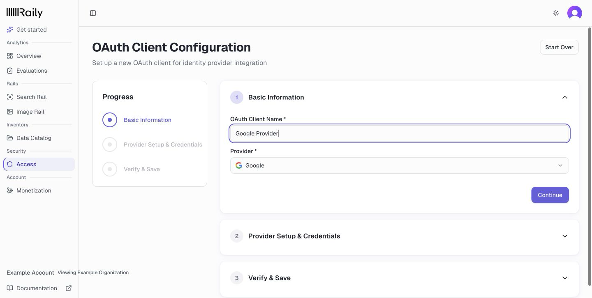Open the Provider dropdown showing Google

[x=400, y=165]
